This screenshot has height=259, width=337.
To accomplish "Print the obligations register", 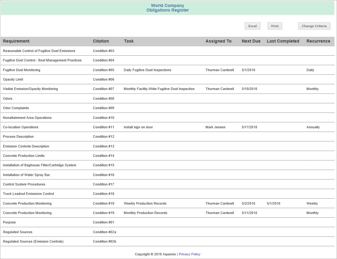I will [274, 26].
